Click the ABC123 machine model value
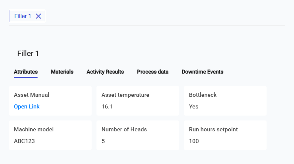 [24, 141]
